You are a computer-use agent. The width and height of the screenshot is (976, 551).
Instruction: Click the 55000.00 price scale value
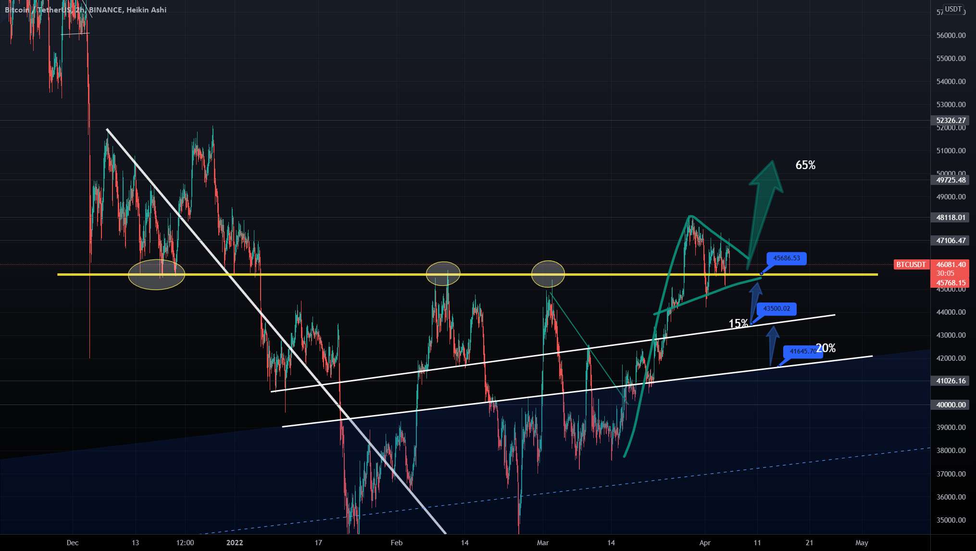coord(951,59)
